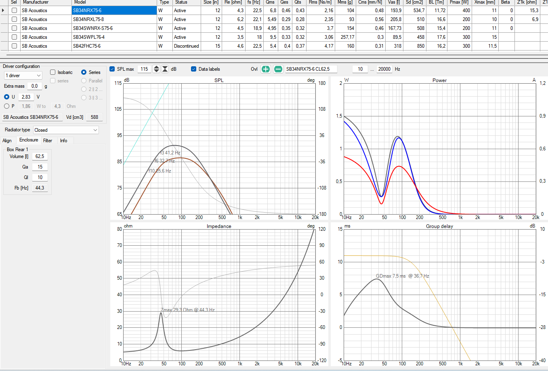The width and height of the screenshot is (548, 371).
Task: Click the SB Acoustics SB34NRX75-6 driver button
Action: click(31, 117)
